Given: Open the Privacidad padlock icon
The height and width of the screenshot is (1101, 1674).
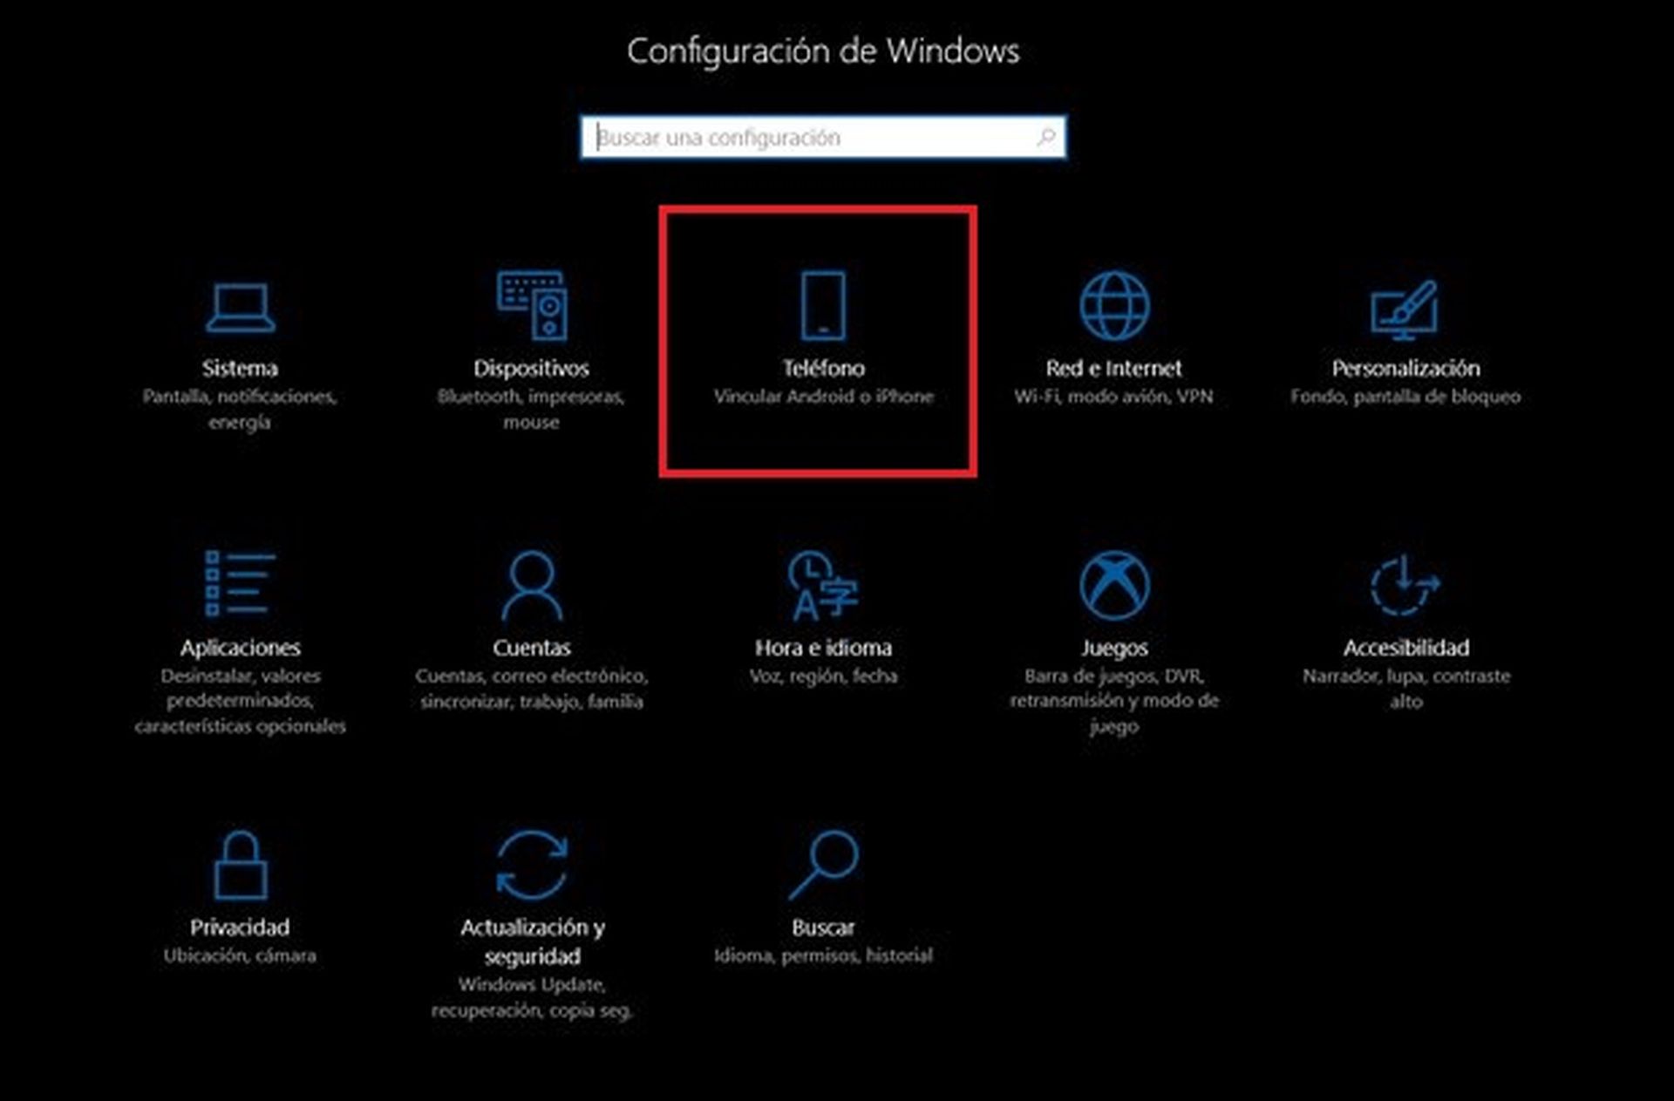Looking at the screenshot, I should click(241, 865).
